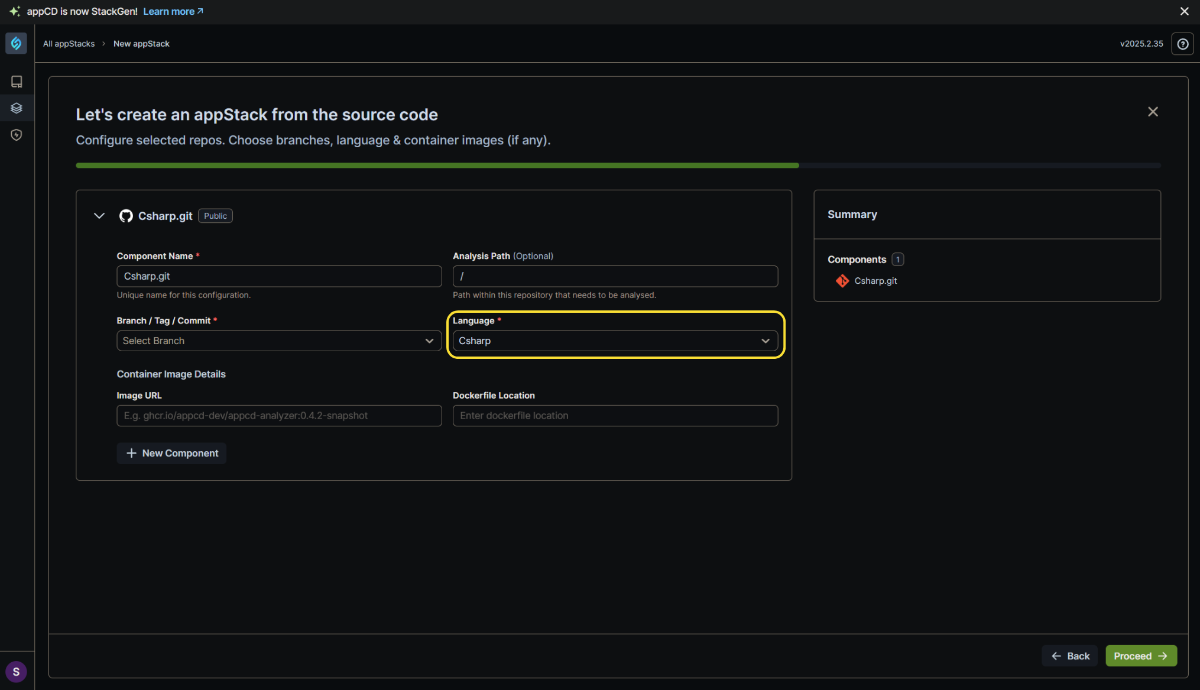Click the sparkle icon in the banner

point(15,11)
